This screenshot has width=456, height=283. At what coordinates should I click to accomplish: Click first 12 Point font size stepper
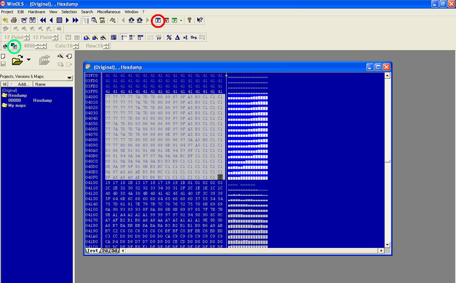27,37
